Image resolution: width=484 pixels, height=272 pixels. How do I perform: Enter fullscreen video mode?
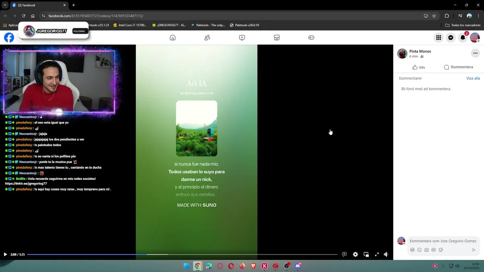[x=377, y=254]
